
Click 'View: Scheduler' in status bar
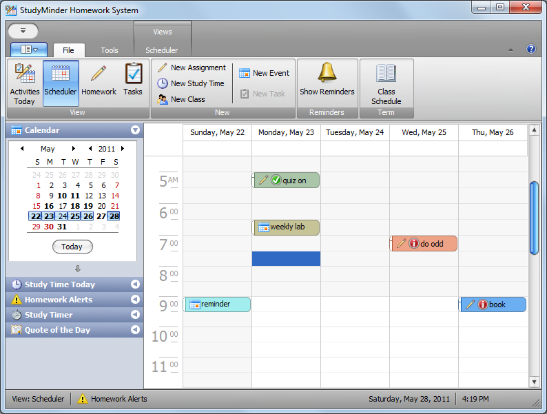pyautogui.click(x=38, y=399)
